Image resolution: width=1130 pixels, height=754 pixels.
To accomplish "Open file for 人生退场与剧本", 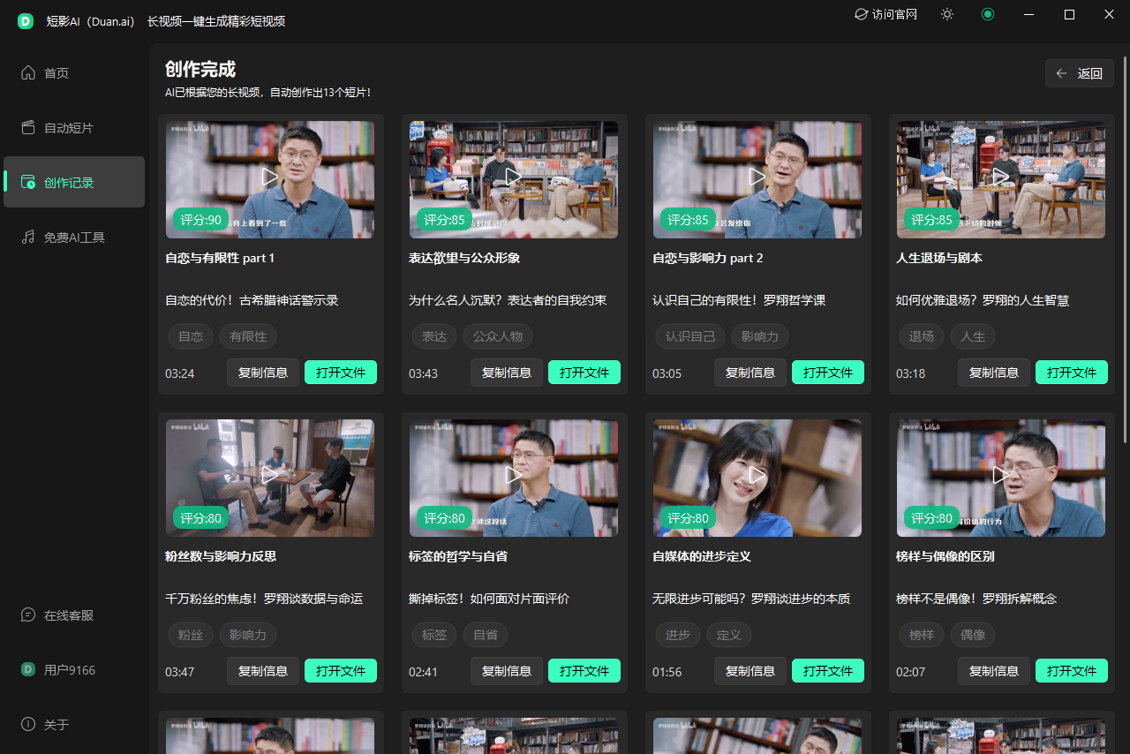I will pyautogui.click(x=1072, y=373).
